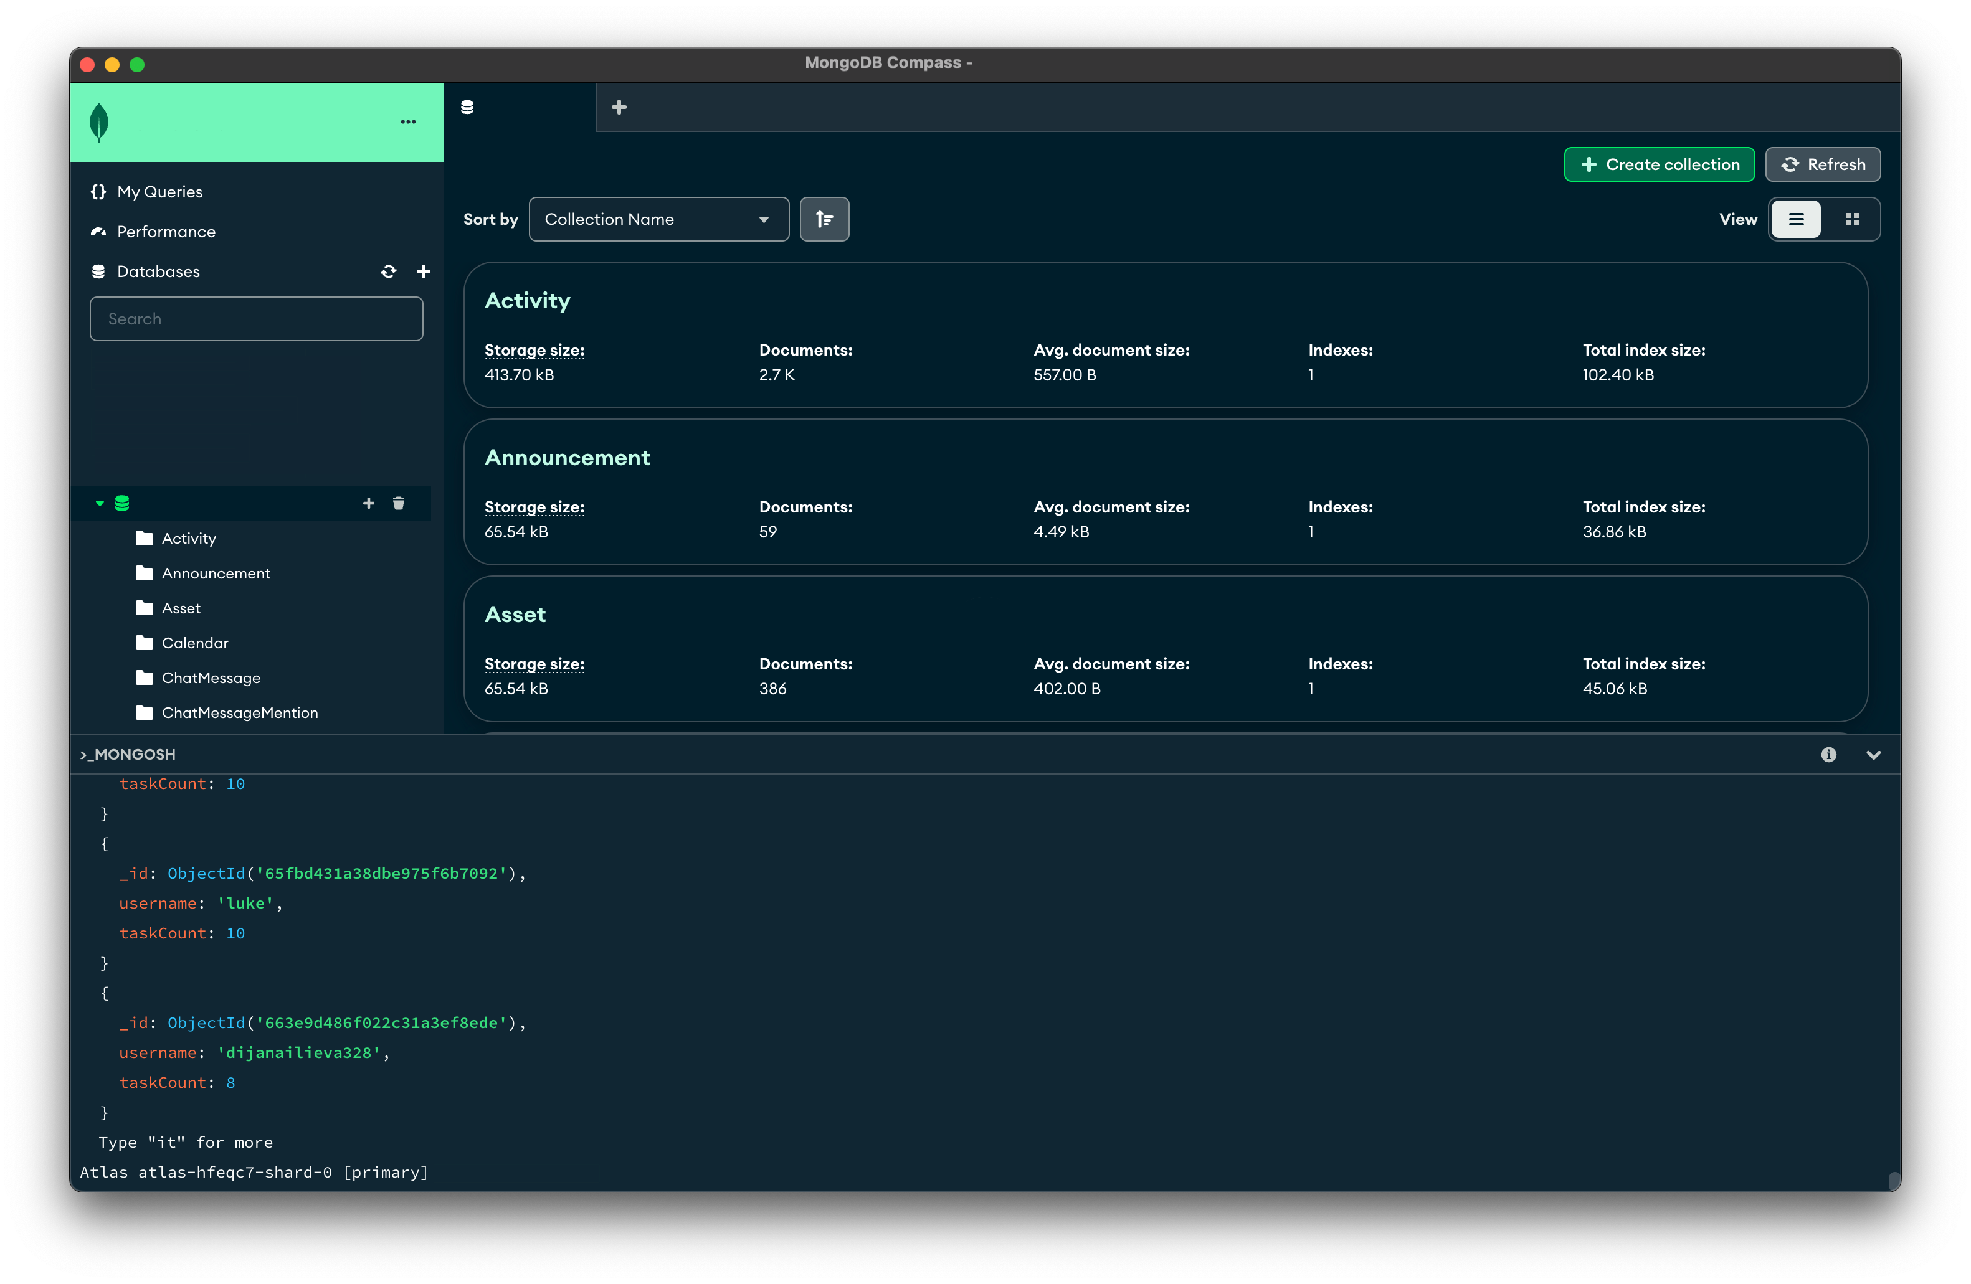Click folder icon next to ChatMessage
This screenshot has height=1284, width=1971.
pyautogui.click(x=144, y=678)
